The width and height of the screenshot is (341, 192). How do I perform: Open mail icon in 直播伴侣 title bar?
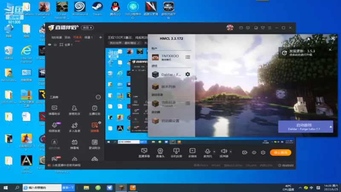pos(241,28)
